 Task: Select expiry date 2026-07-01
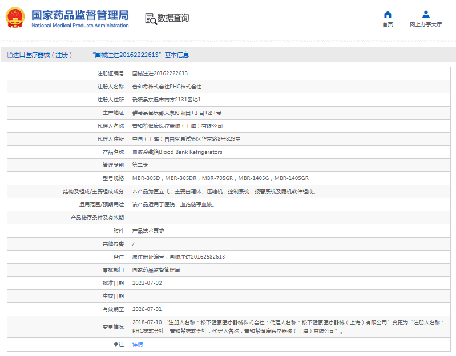click(147, 309)
